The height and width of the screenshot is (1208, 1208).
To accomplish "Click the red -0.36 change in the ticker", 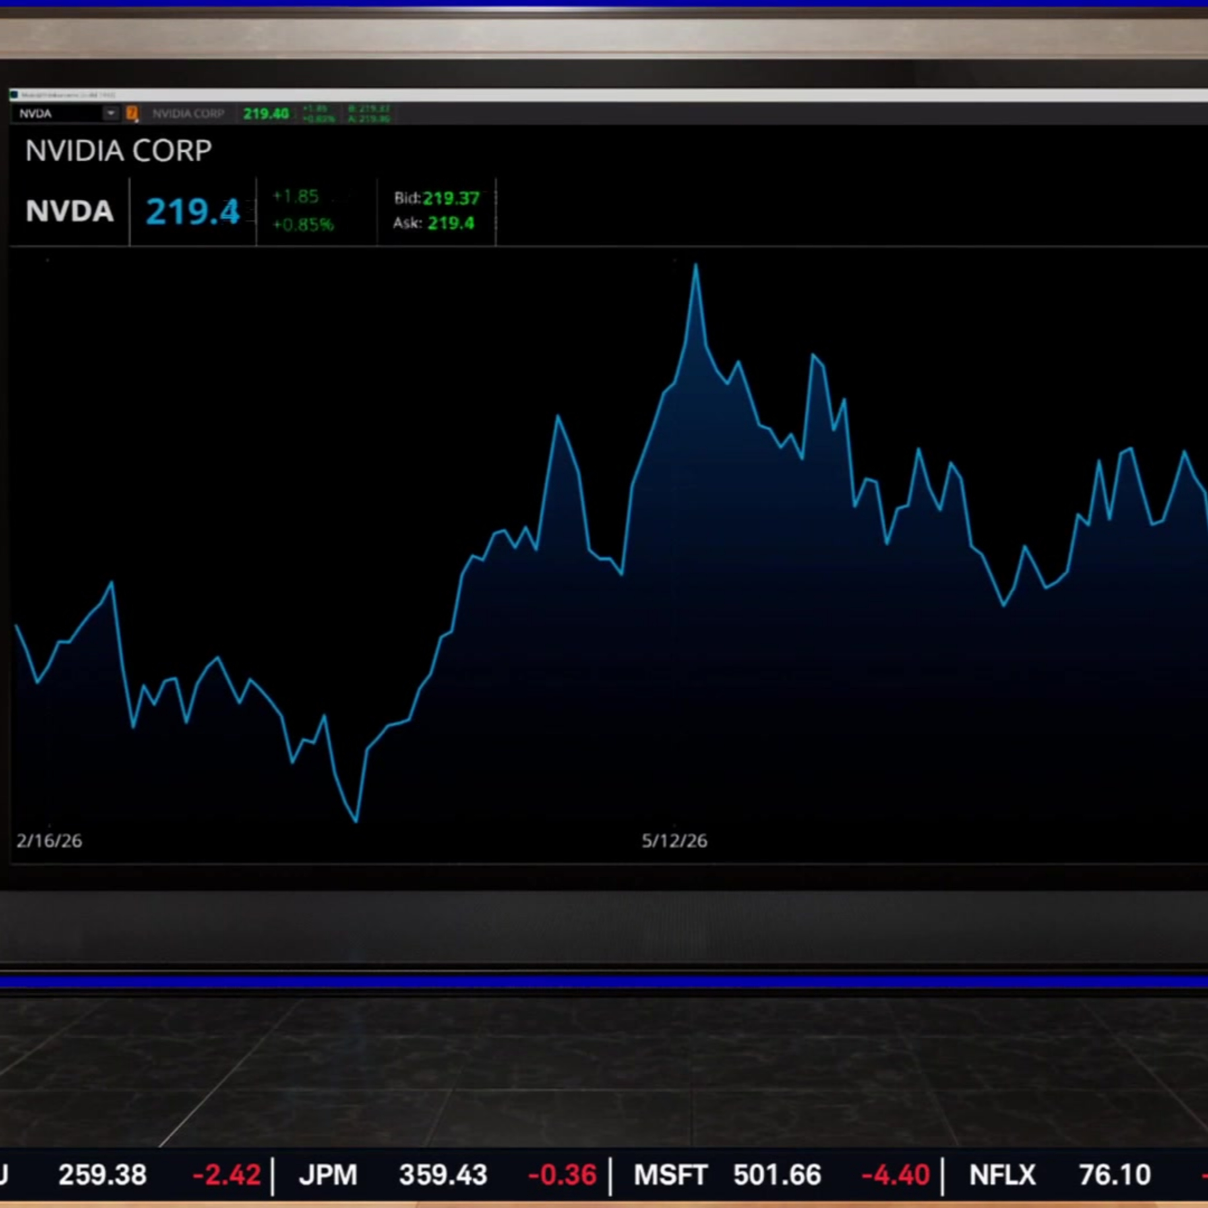I will pos(562,1175).
